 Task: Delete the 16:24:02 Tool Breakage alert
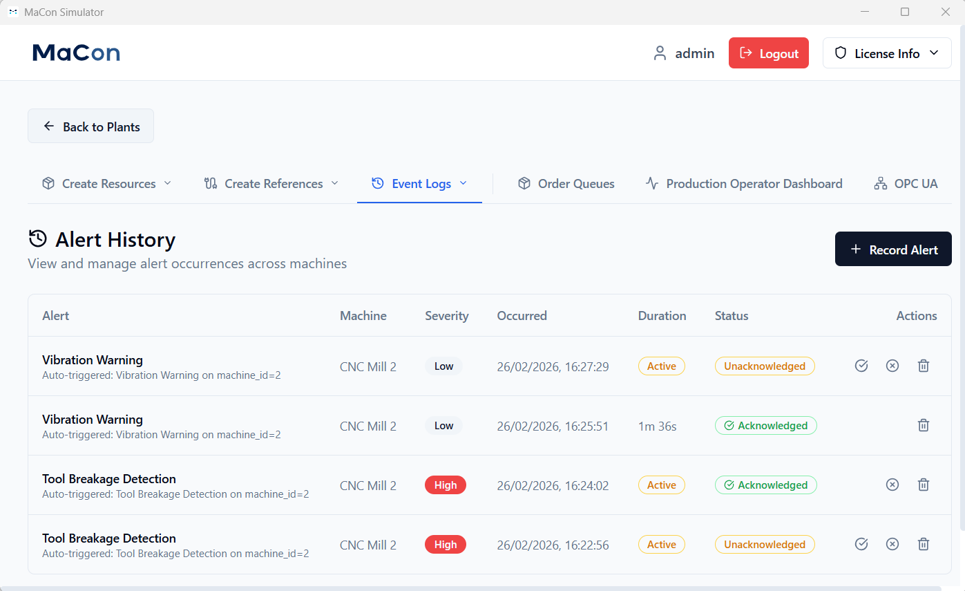[x=923, y=485]
